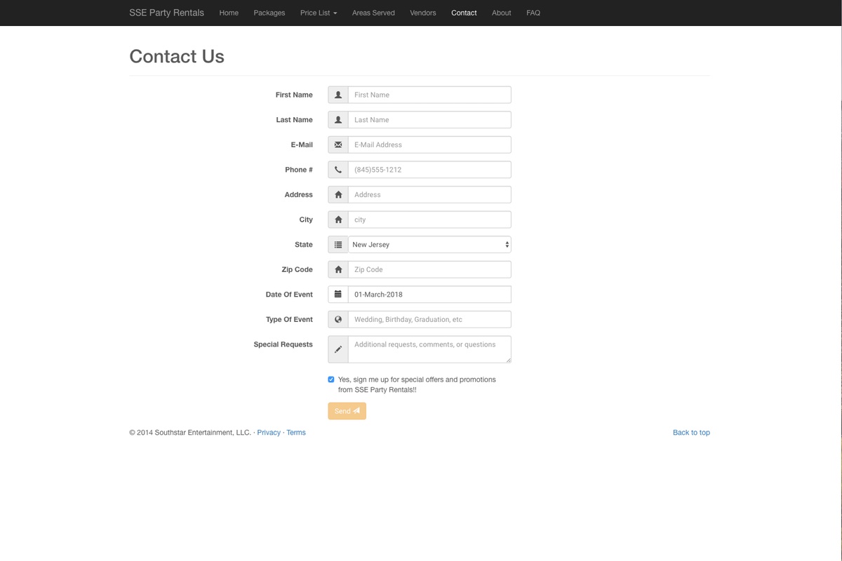Image resolution: width=842 pixels, height=561 pixels.
Task: Click the calendar icon beside Date Of Event
Action: (338, 295)
